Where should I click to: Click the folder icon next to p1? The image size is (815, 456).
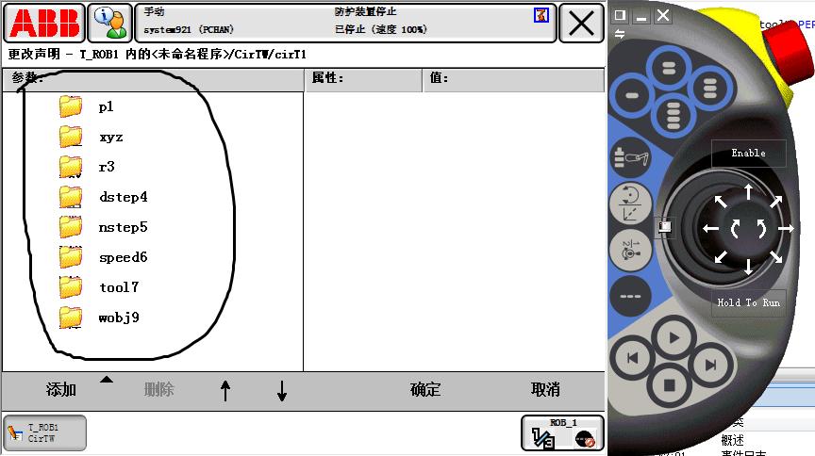tap(70, 106)
